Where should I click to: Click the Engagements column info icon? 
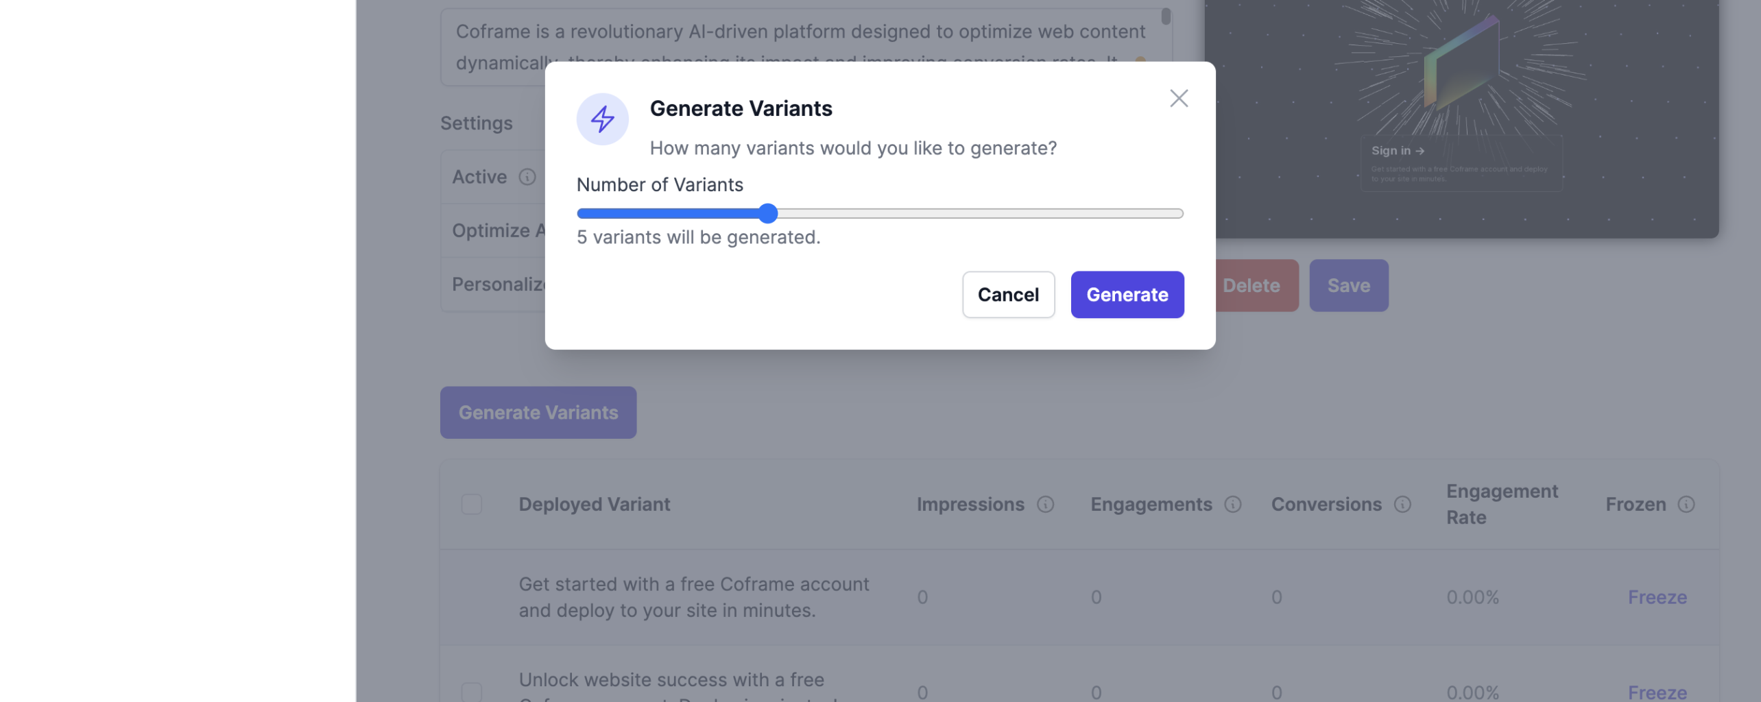pos(1232,504)
